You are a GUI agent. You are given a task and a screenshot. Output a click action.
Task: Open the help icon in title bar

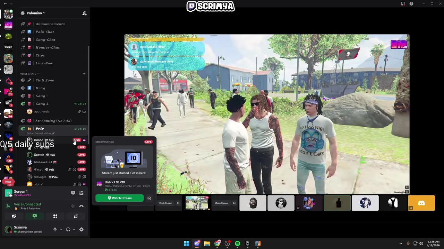(411, 4)
